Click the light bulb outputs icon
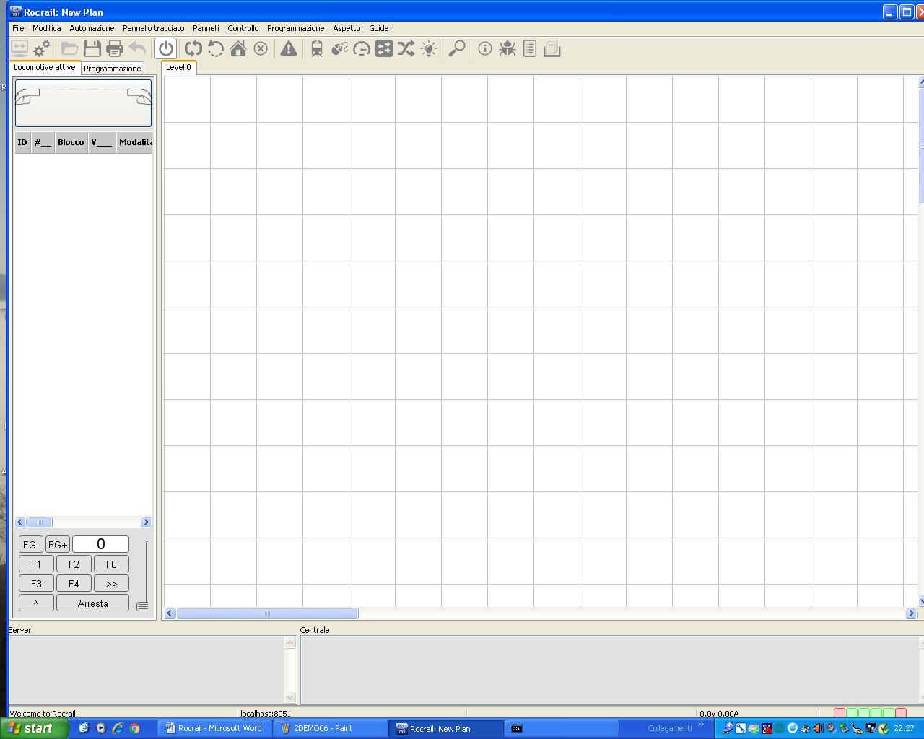924x739 pixels. point(429,49)
